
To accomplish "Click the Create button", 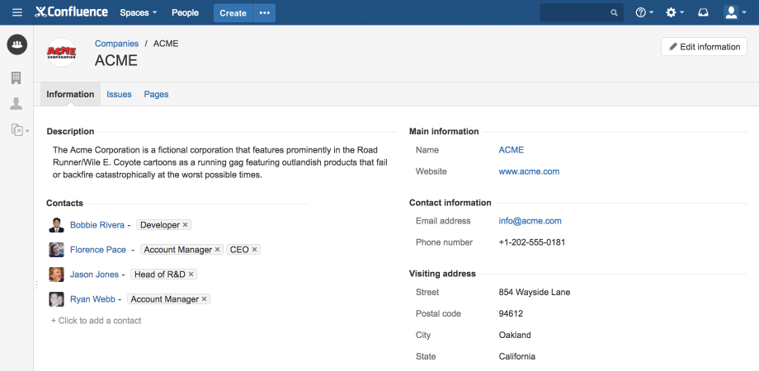I will (x=233, y=13).
